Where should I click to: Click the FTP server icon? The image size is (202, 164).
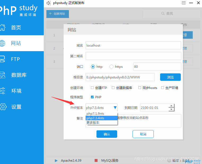click(2, 59)
